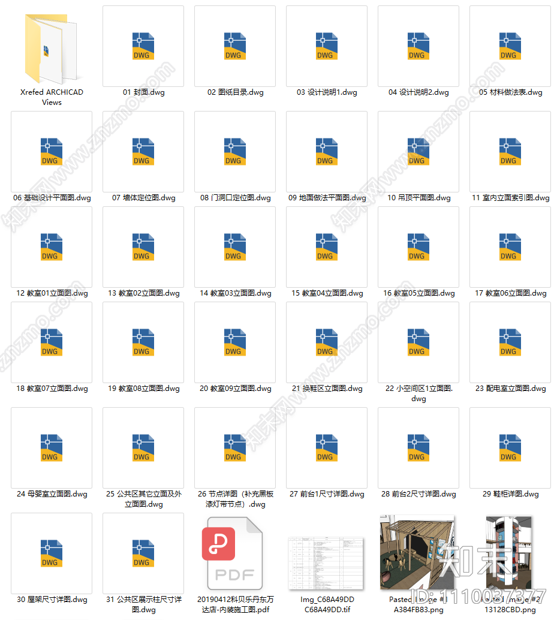554x620 pixels.
Task: Select the DWG icon for 02 图纸目录.dwg
Action: pos(235,46)
